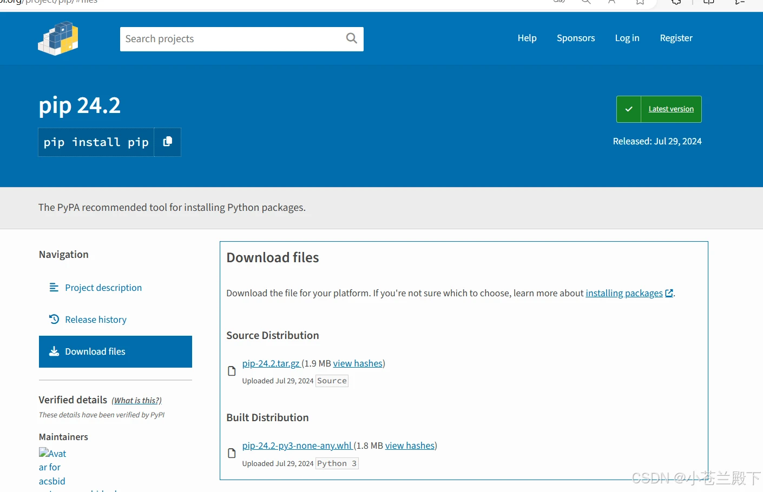Screen dimensions: 763x492
Task: Open Project description in navigation
Action: [x=103, y=288]
